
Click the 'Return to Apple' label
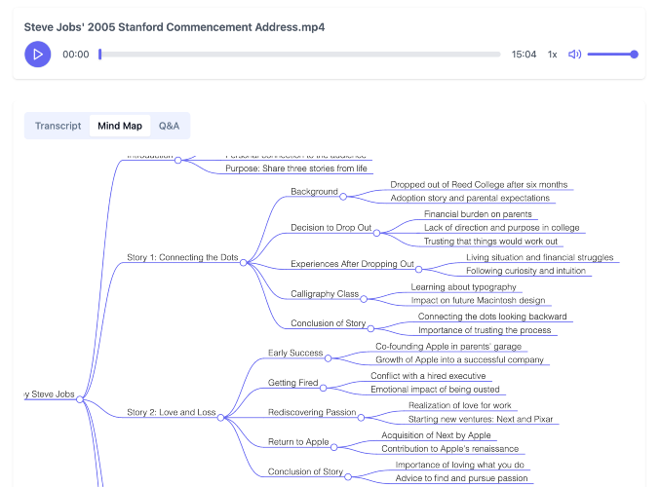[x=298, y=442]
